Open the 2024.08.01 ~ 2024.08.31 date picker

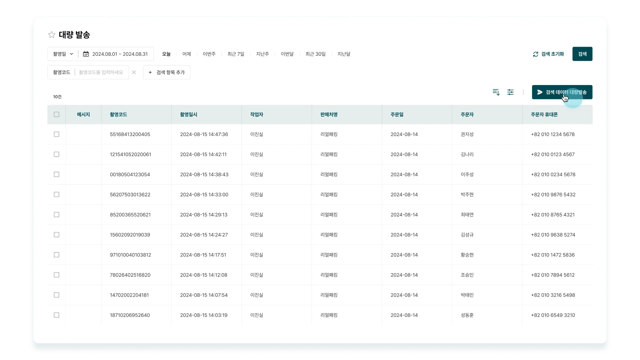click(120, 54)
